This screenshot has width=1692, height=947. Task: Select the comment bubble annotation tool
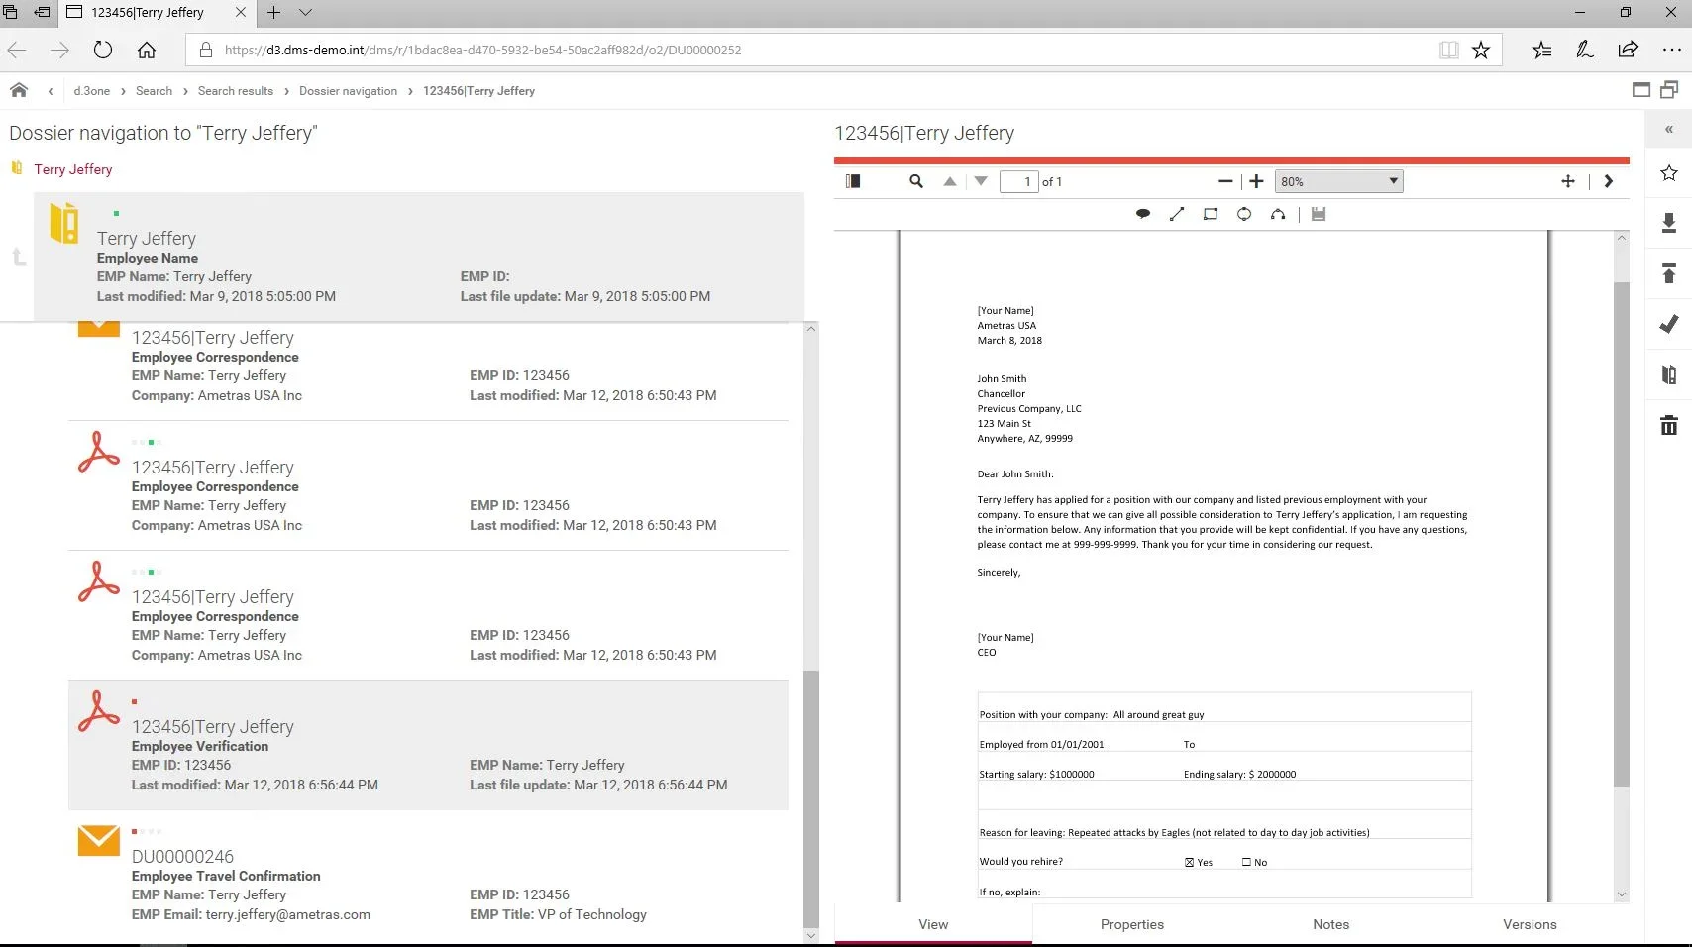click(x=1142, y=214)
